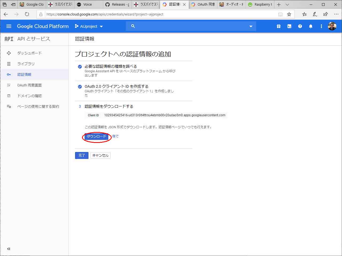Share this page via the share icon
Screen dimensions: 342x256
coord(325,14)
